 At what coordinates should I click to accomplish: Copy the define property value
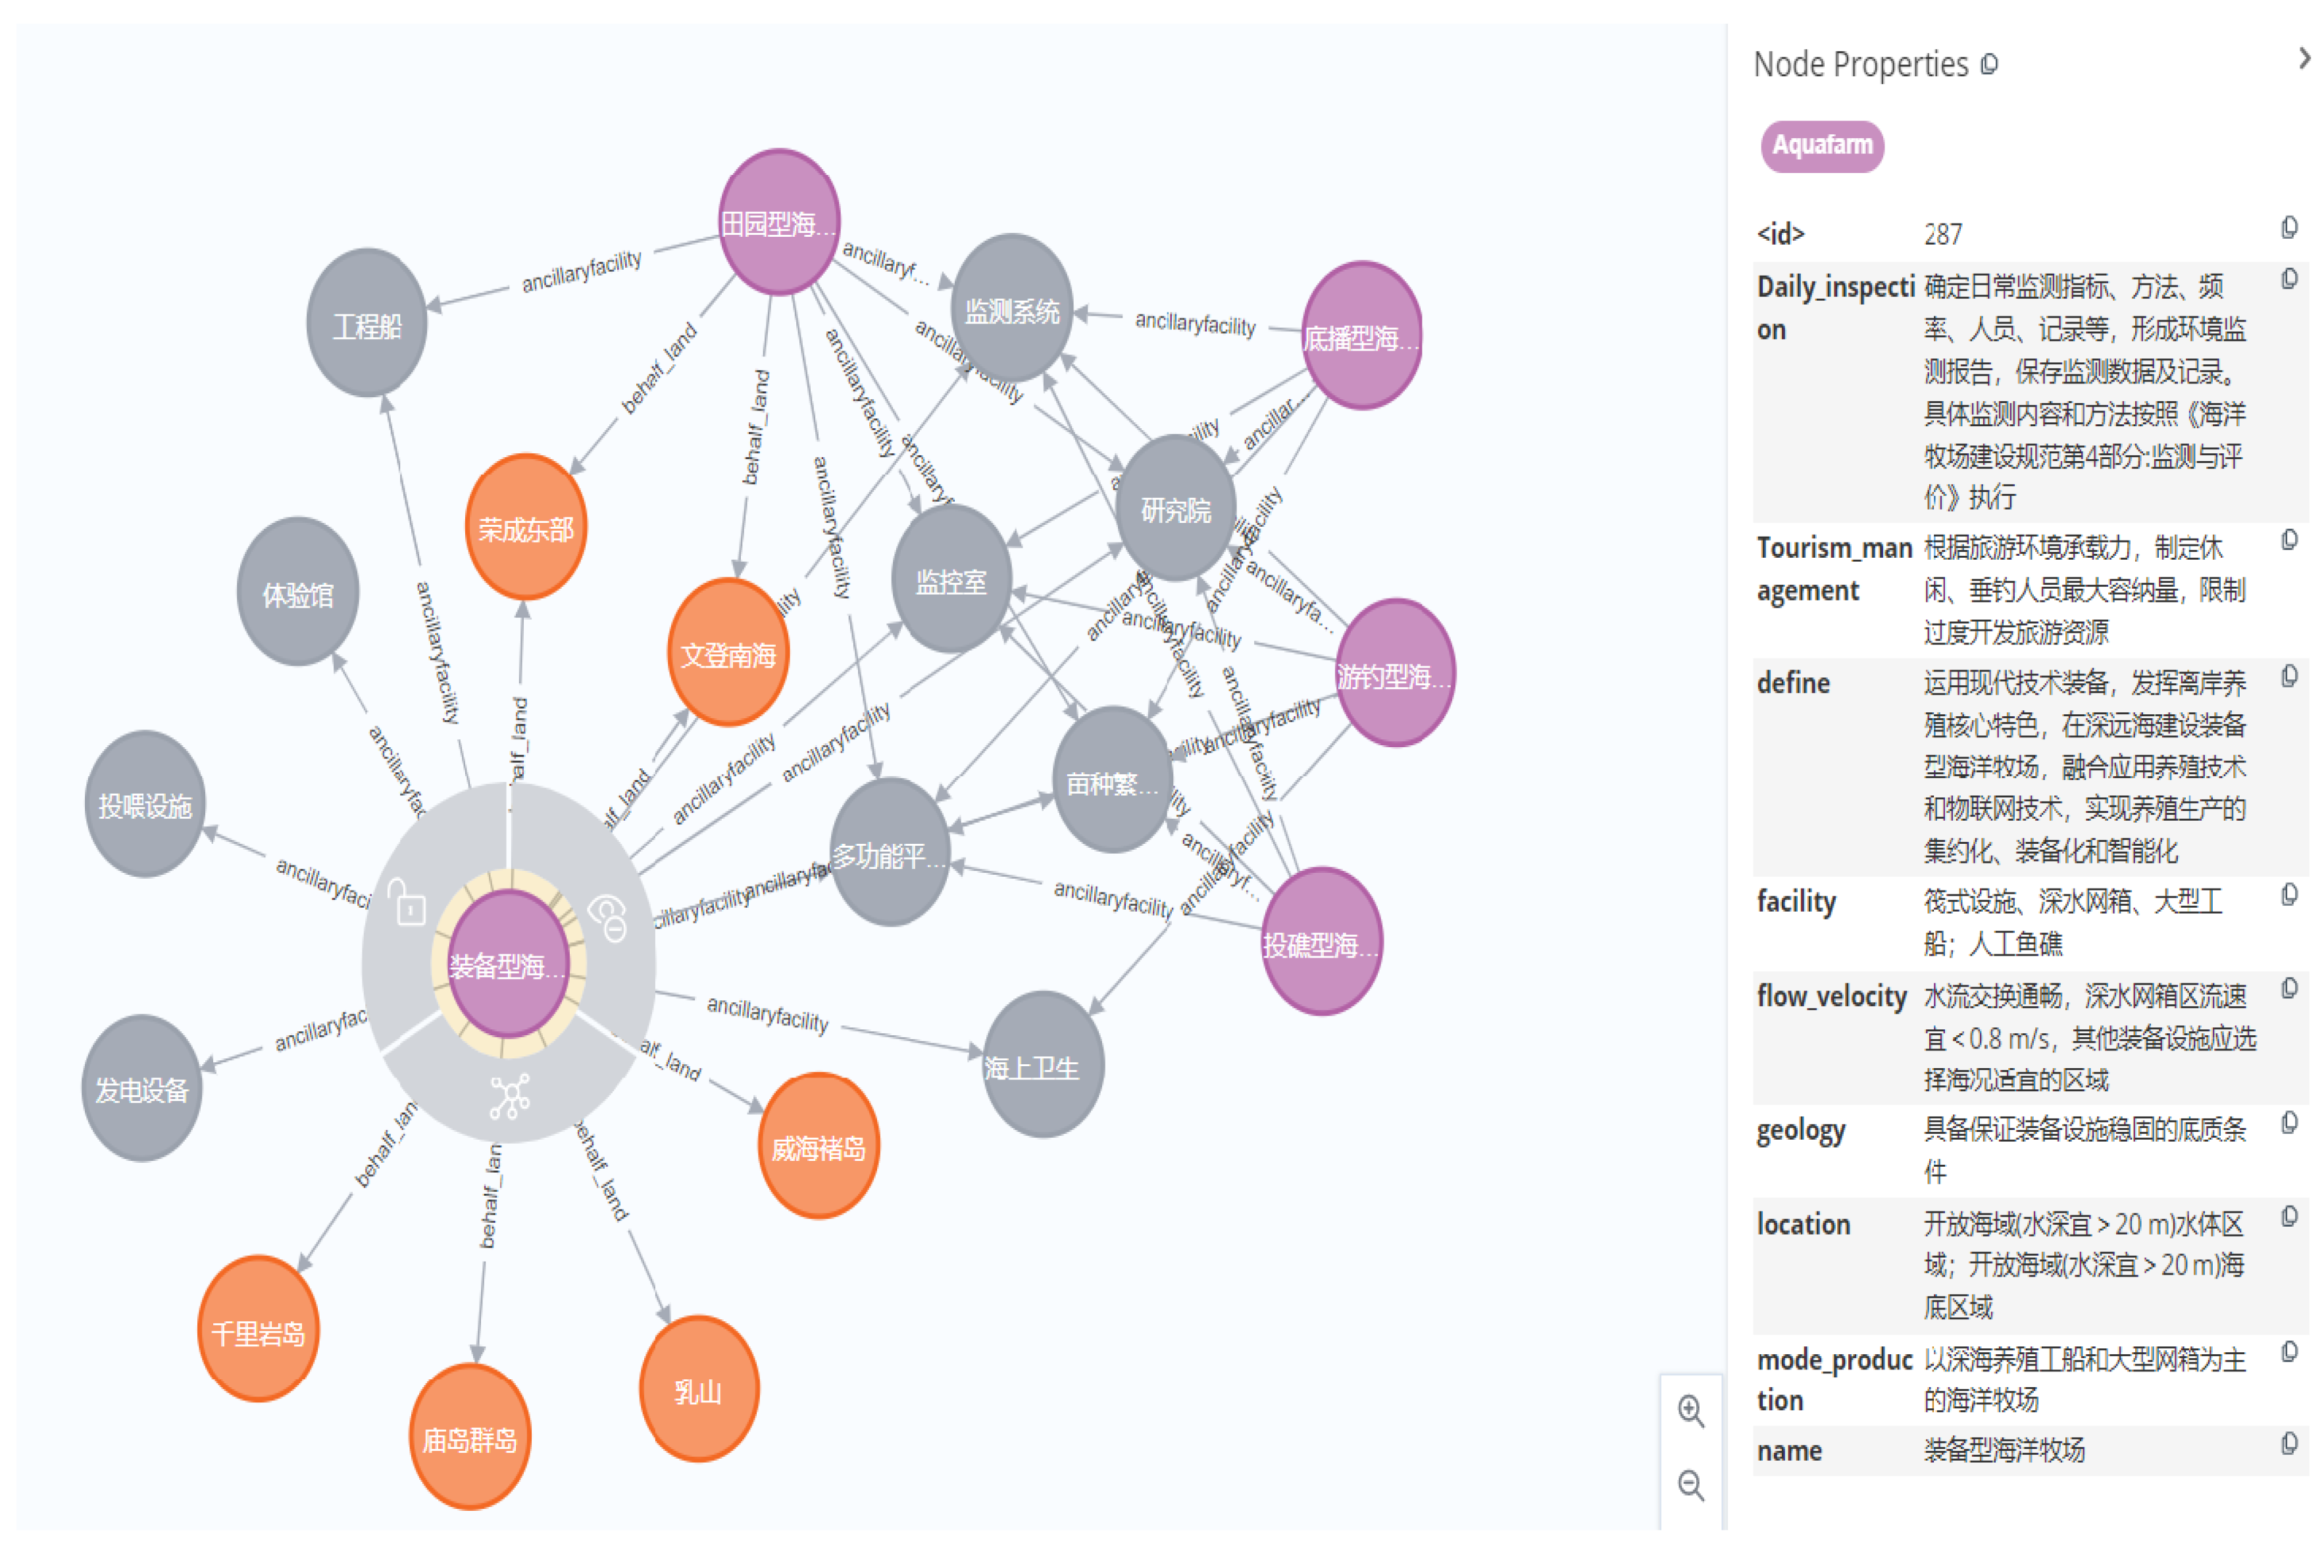(2288, 677)
